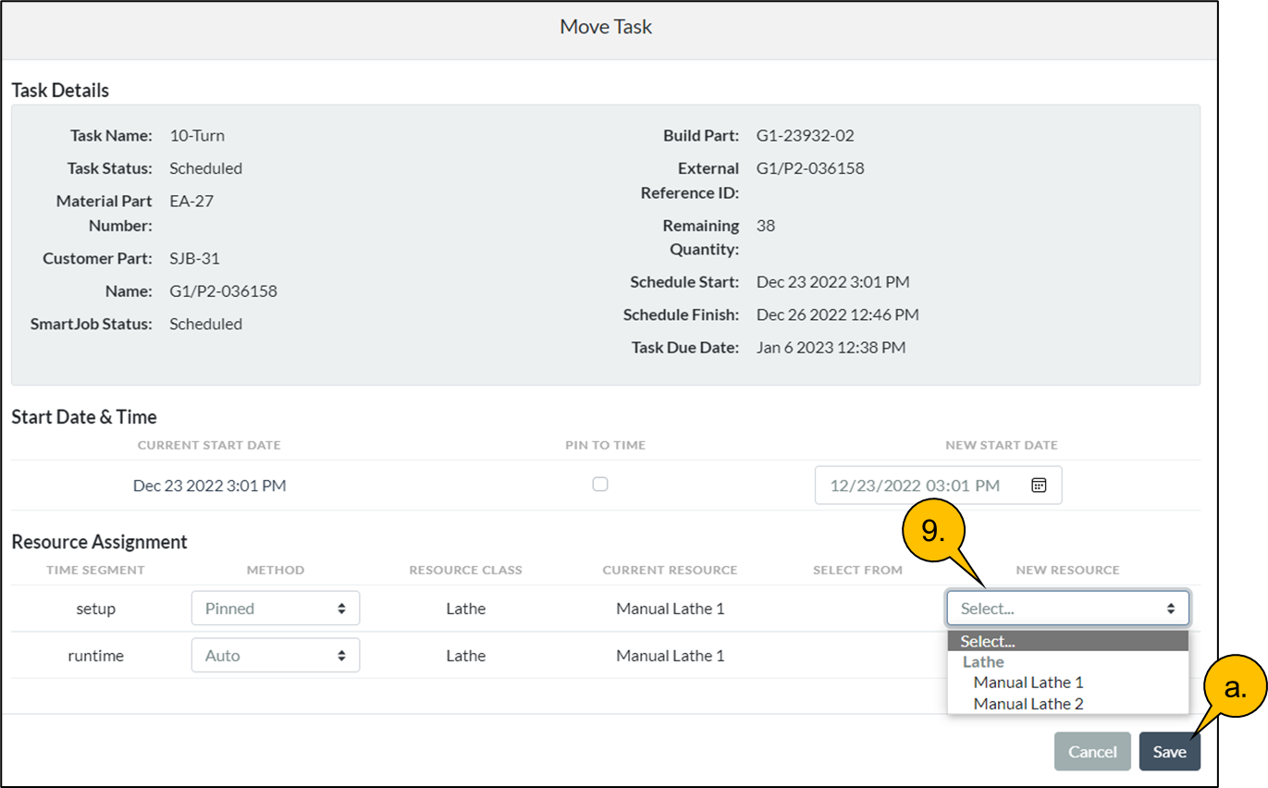The image size is (1268, 788).
Task: Click the External Reference ID value G1/P2-036158
Action: 810,168
